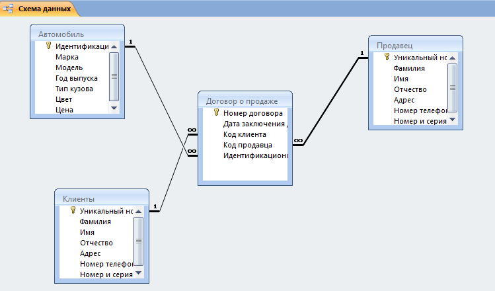This screenshot has height=291, width=495.
Task: Select Отчество field in Клиенты table
Action: (x=96, y=243)
